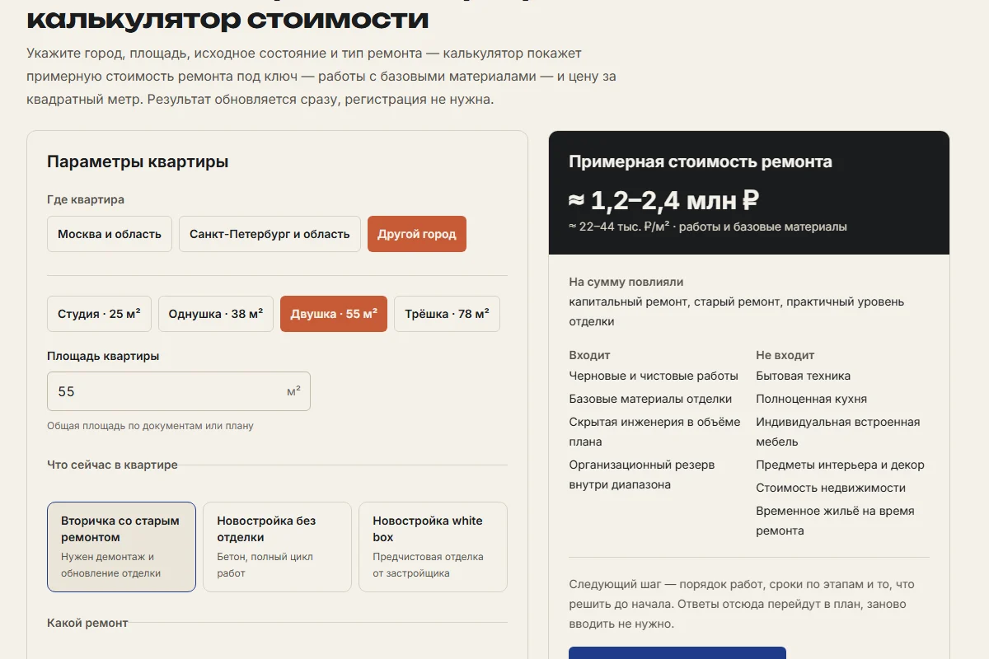
Task: Click "Стоимость недвижимости" item
Action: 831,488
